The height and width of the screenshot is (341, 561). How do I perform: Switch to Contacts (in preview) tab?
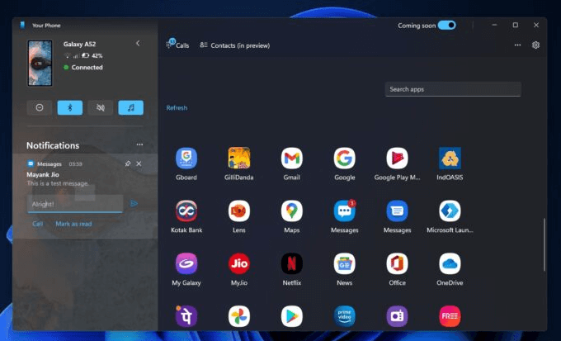[x=234, y=45]
